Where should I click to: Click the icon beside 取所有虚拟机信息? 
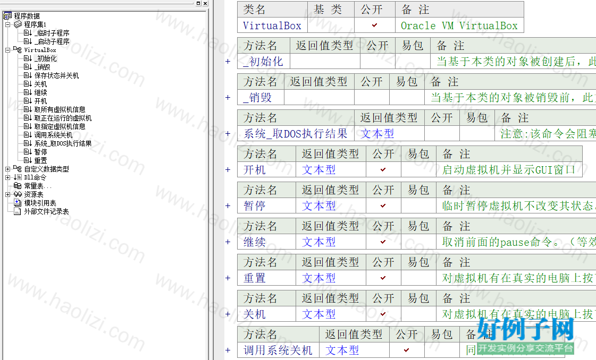click(28, 109)
